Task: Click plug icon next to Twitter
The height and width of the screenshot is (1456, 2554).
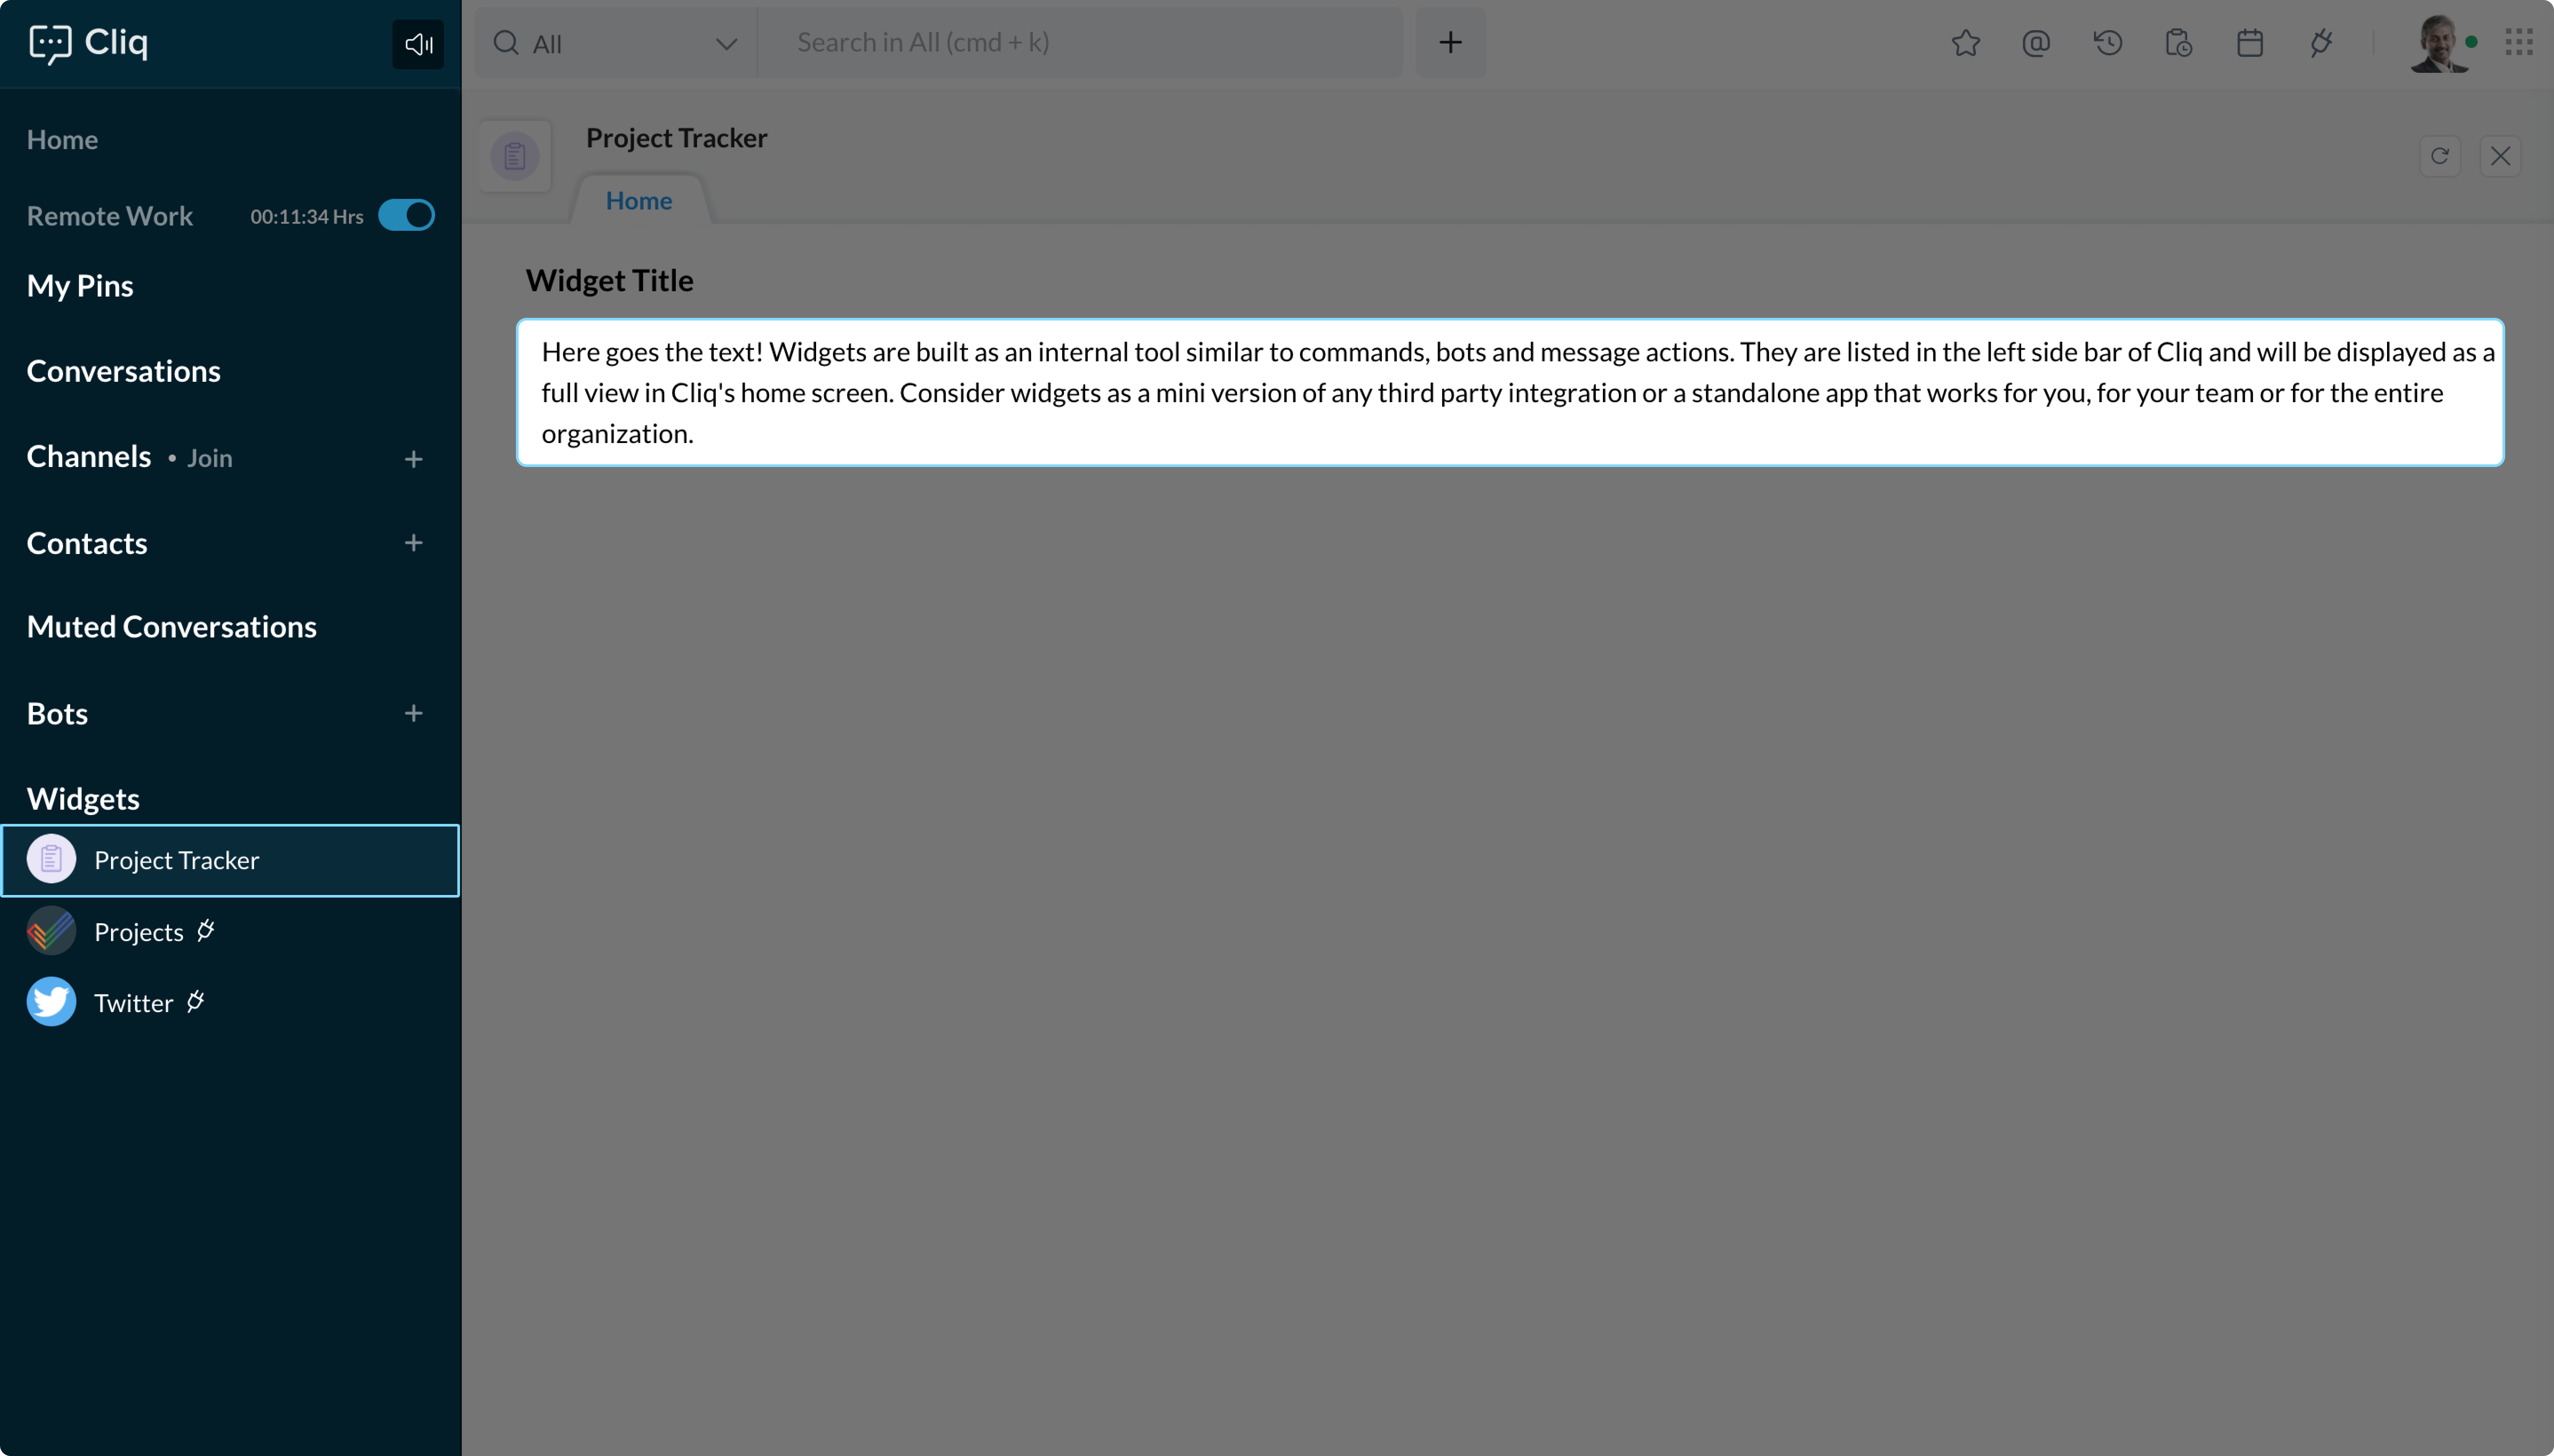Action: [196, 1001]
